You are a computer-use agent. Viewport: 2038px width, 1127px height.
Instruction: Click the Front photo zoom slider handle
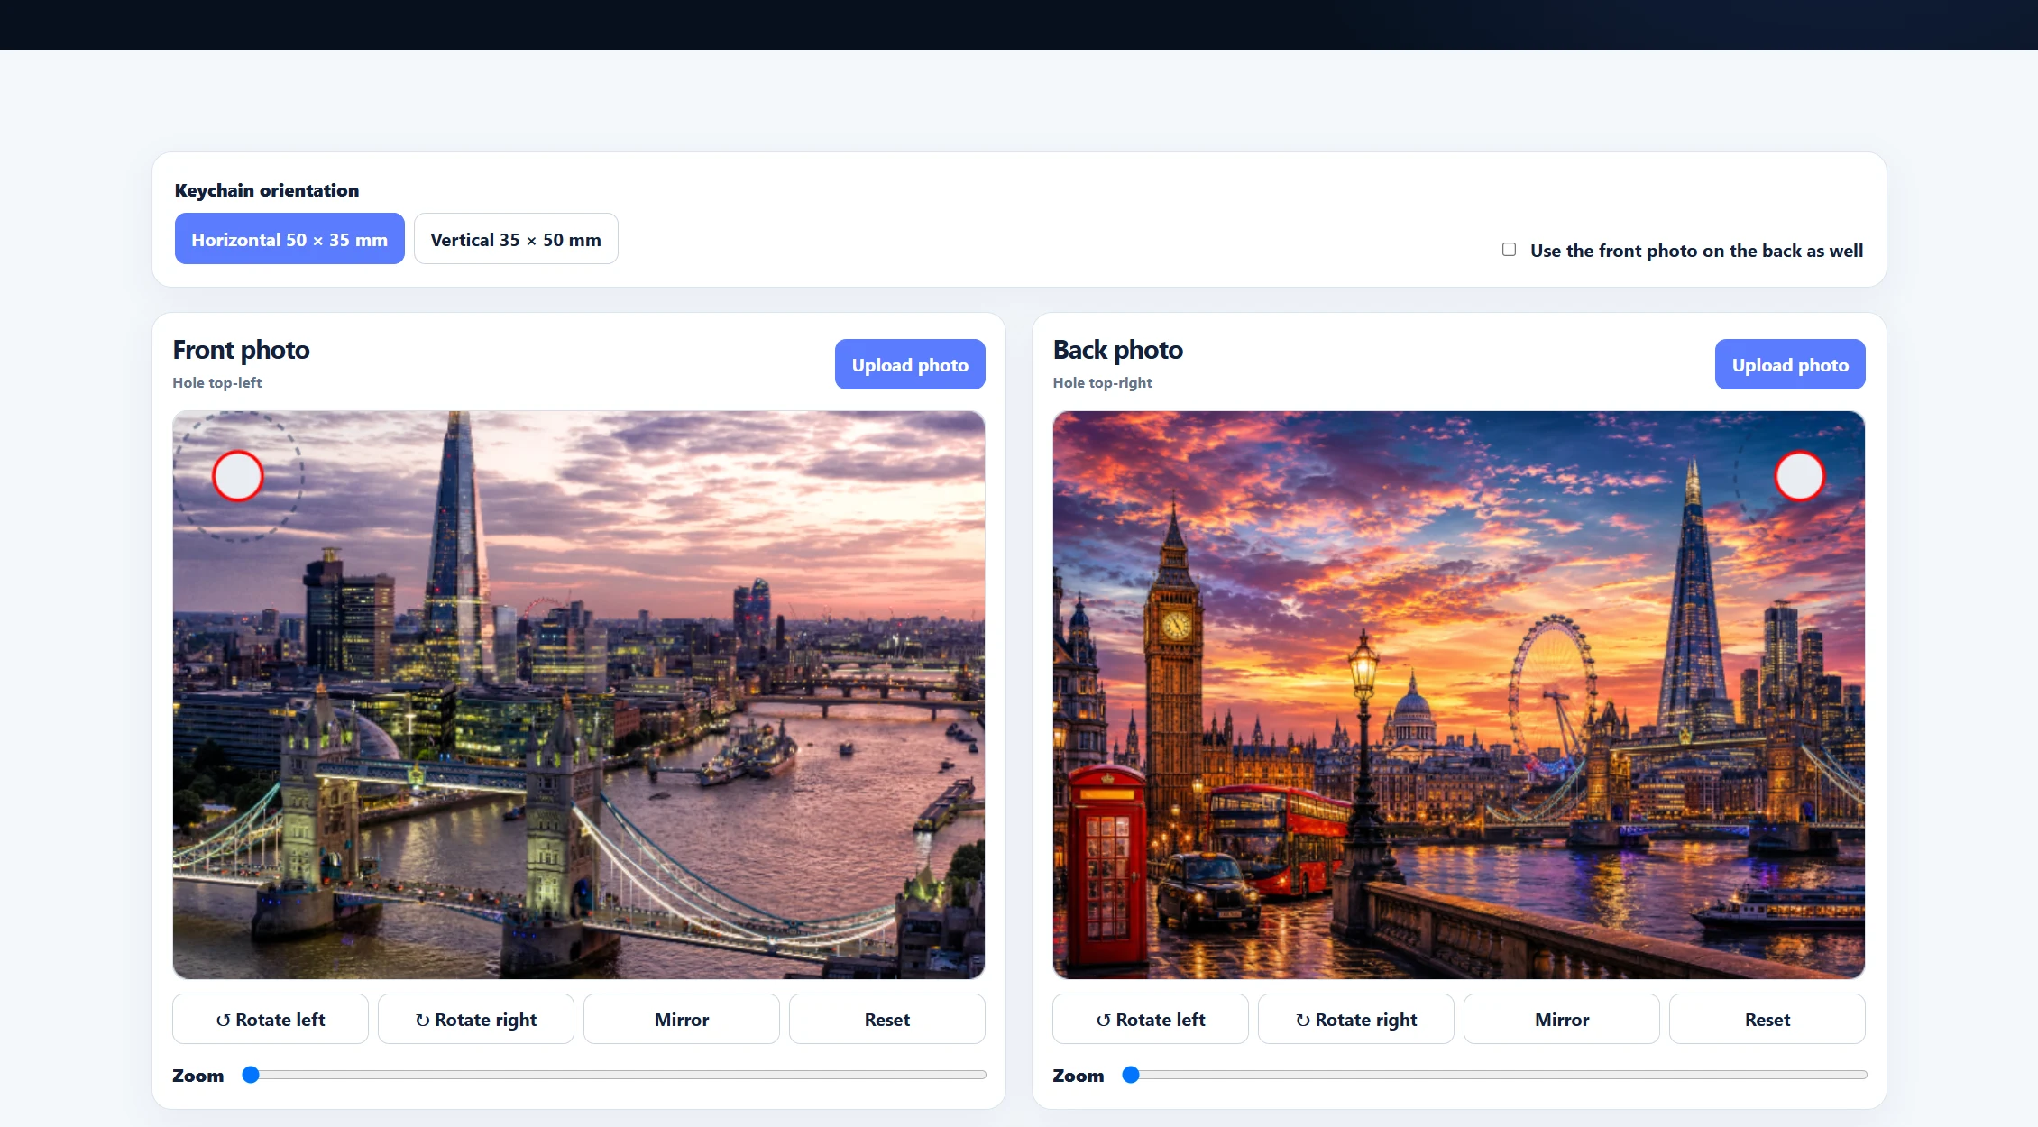[x=251, y=1075]
